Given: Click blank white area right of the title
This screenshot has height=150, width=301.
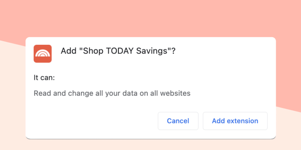Looking at the screenshot, I should tap(225, 51).
